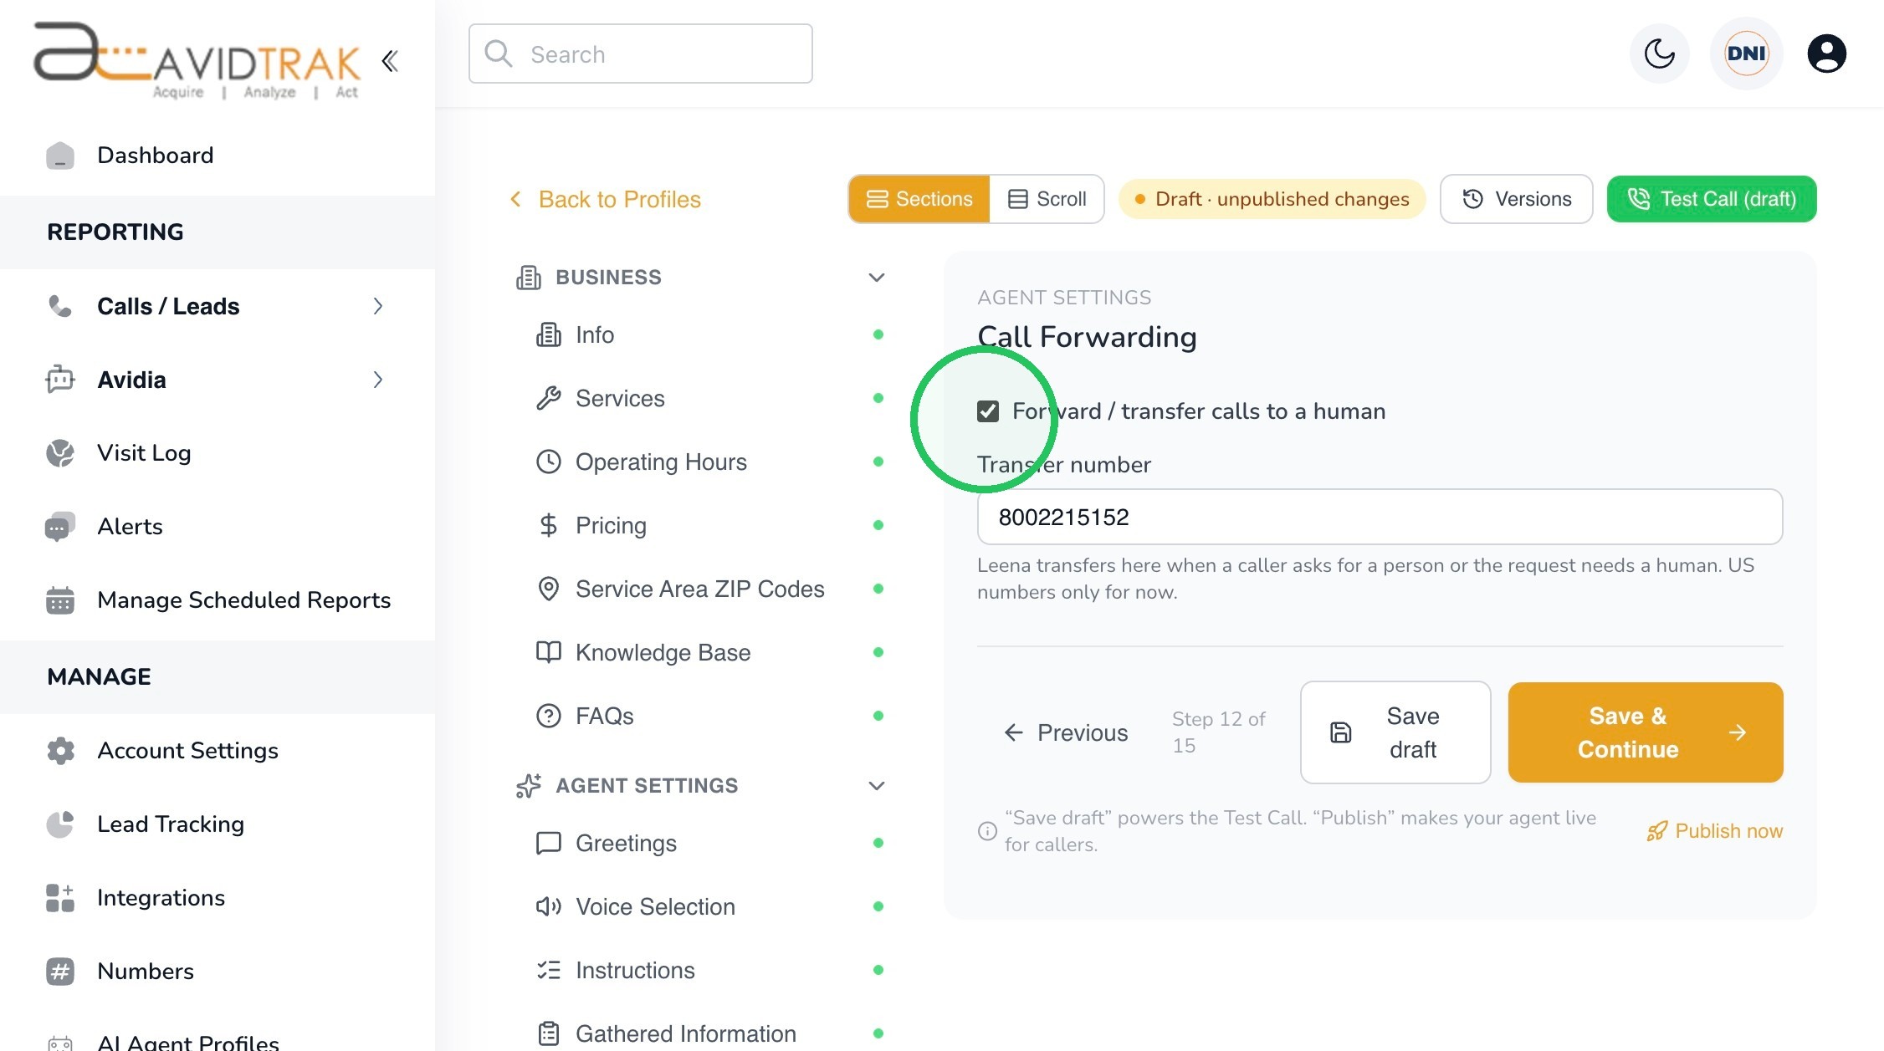Viewport: 1884px width, 1051px height.
Task: Open the Operating Hours section
Action: [x=709, y=462]
